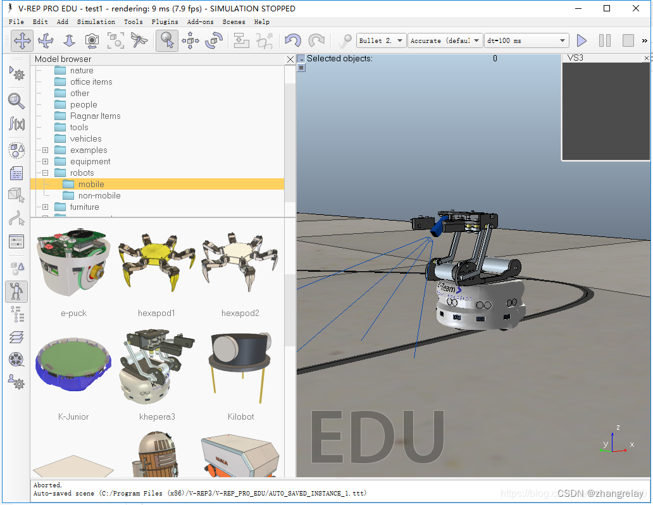This screenshot has height=505, width=653.
Task: Select the office items folder
Action: [91, 82]
